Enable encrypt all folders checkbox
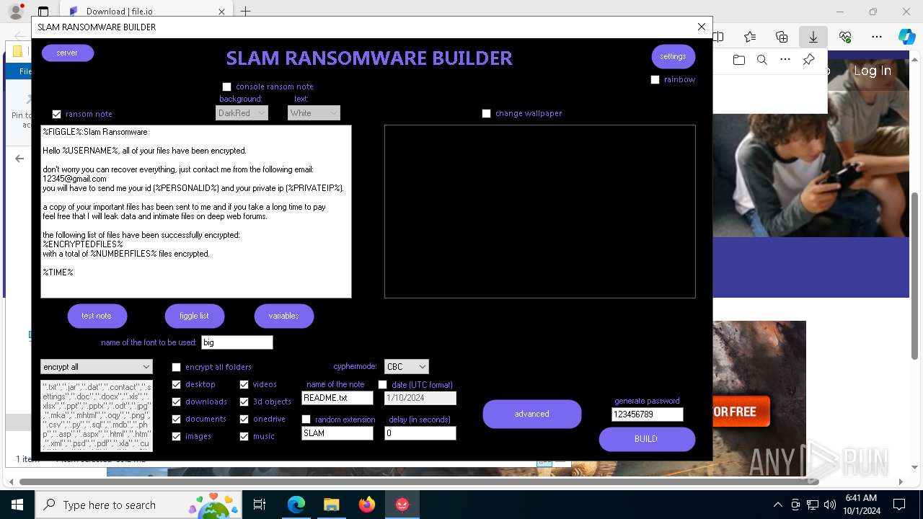Screen dimensions: 923x519 (x=176, y=367)
